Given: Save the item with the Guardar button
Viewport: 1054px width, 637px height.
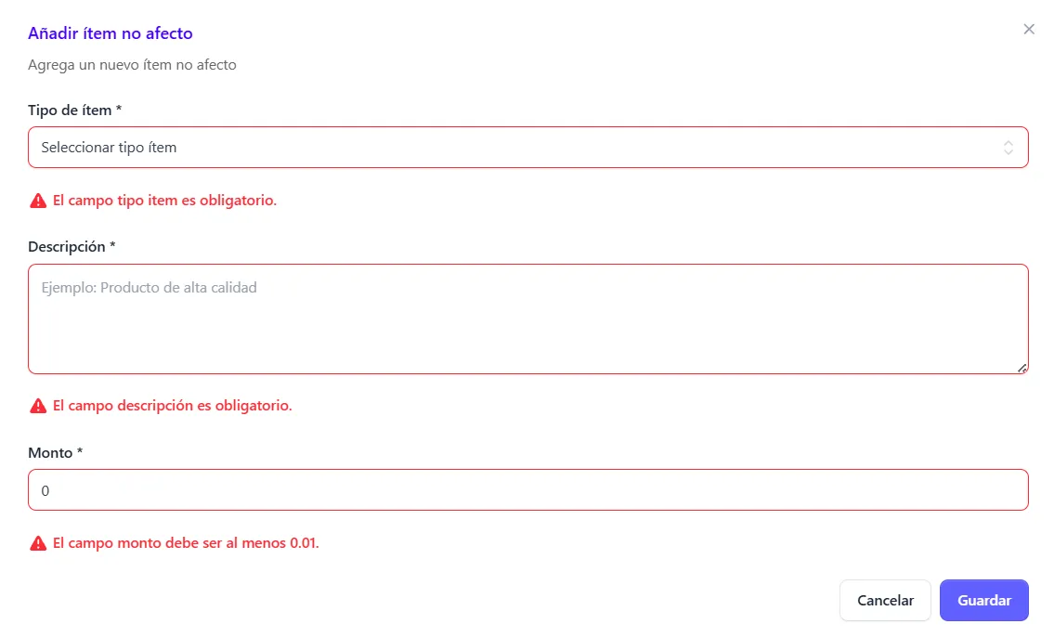Looking at the screenshot, I should tap(983, 601).
